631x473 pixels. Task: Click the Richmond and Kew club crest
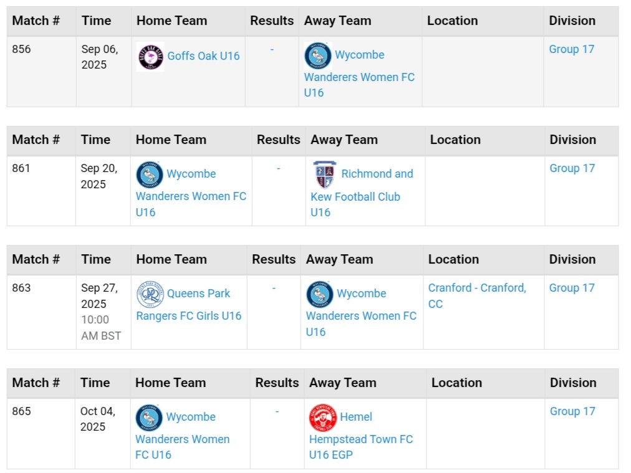click(x=324, y=175)
